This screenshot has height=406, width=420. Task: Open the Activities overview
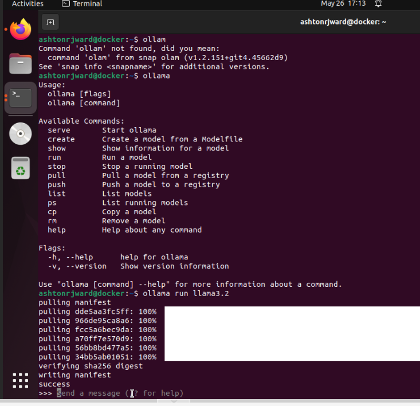pos(28,4)
